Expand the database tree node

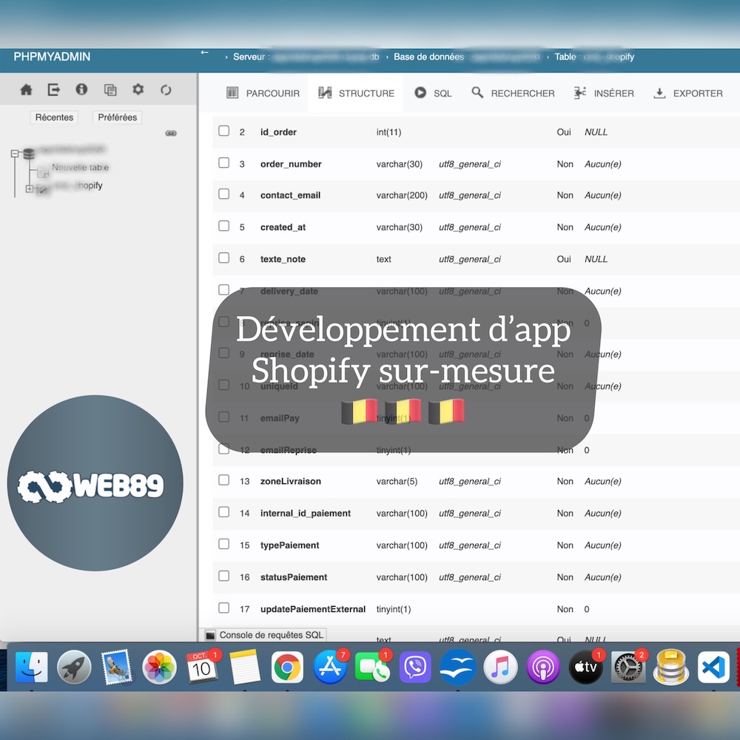[x=14, y=154]
